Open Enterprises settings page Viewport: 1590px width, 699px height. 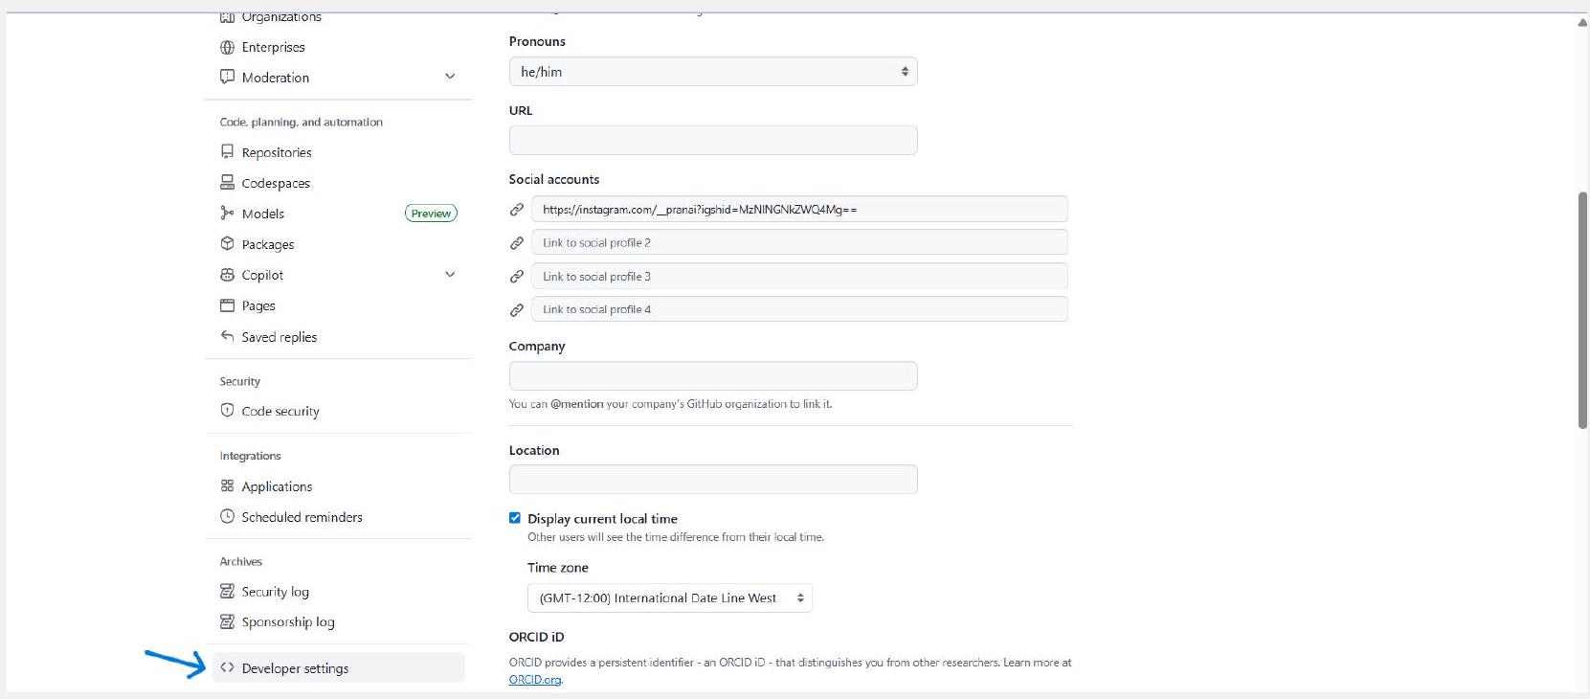coord(273,47)
